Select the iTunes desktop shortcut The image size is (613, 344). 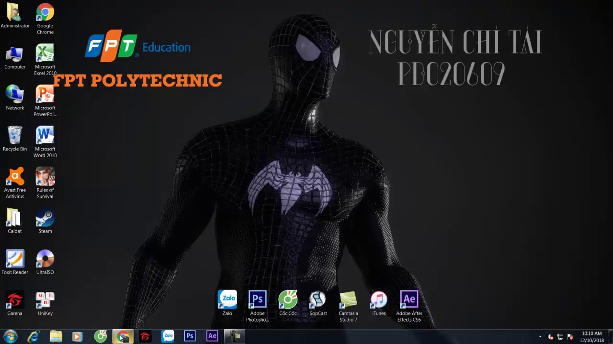point(379,303)
